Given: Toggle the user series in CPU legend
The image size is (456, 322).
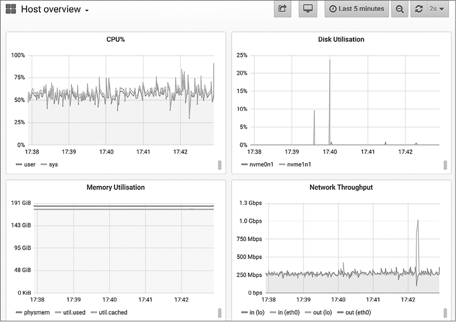Looking at the screenshot, I should pyautogui.click(x=29, y=164).
